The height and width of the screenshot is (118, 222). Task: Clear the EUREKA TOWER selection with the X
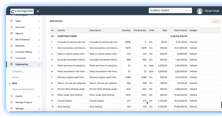[x=186, y=11]
